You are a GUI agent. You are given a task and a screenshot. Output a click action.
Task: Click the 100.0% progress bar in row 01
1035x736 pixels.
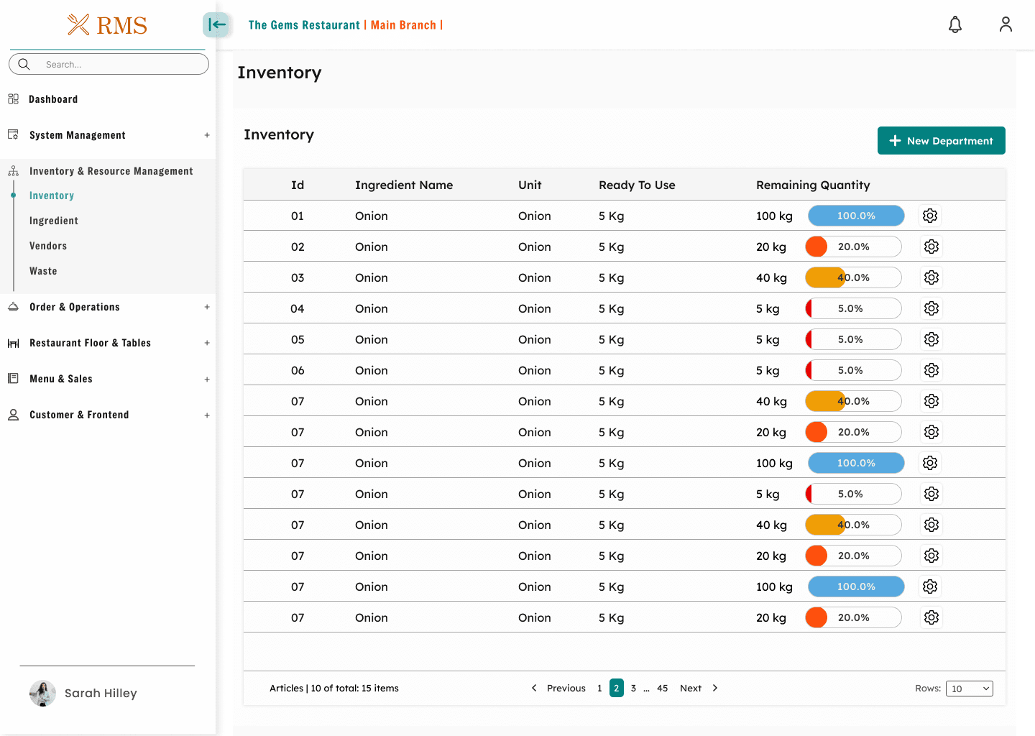(x=855, y=216)
